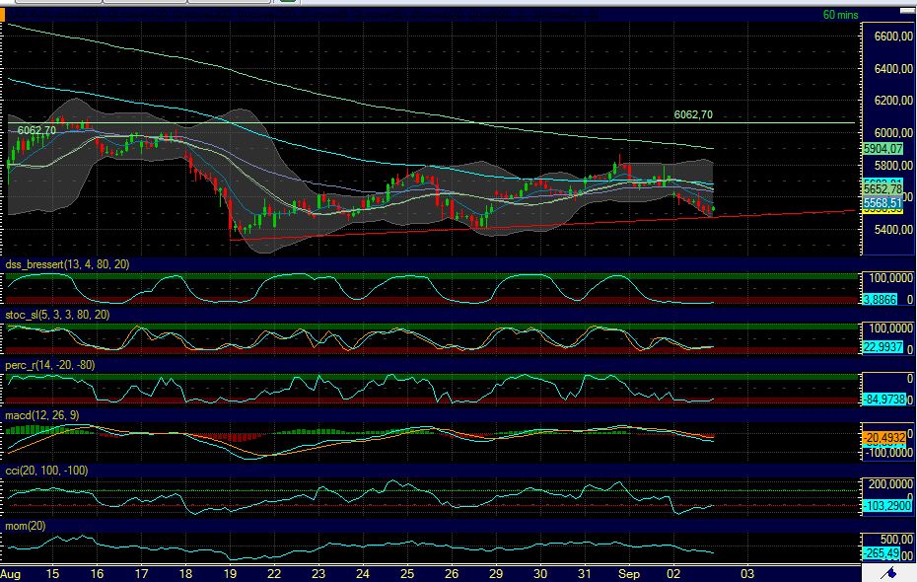Click the Aug label on time axis
The height and width of the screenshot is (582, 917).
pyautogui.click(x=11, y=573)
